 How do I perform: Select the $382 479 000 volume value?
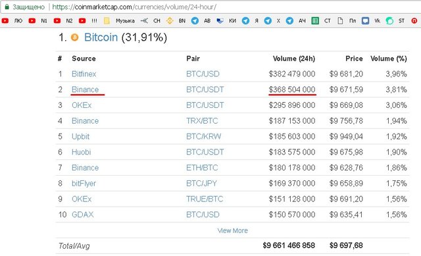point(292,74)
